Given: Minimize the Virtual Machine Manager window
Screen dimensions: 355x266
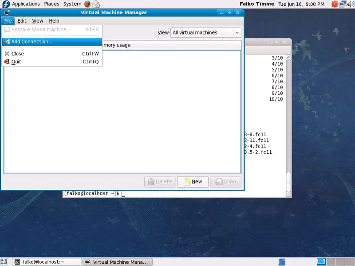Looking at the screenshot, I should click(221, 13).
